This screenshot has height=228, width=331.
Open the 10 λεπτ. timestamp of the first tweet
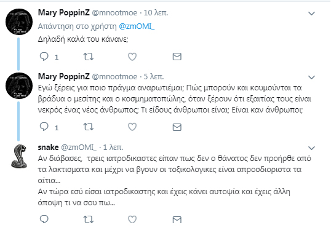(156, 13)
